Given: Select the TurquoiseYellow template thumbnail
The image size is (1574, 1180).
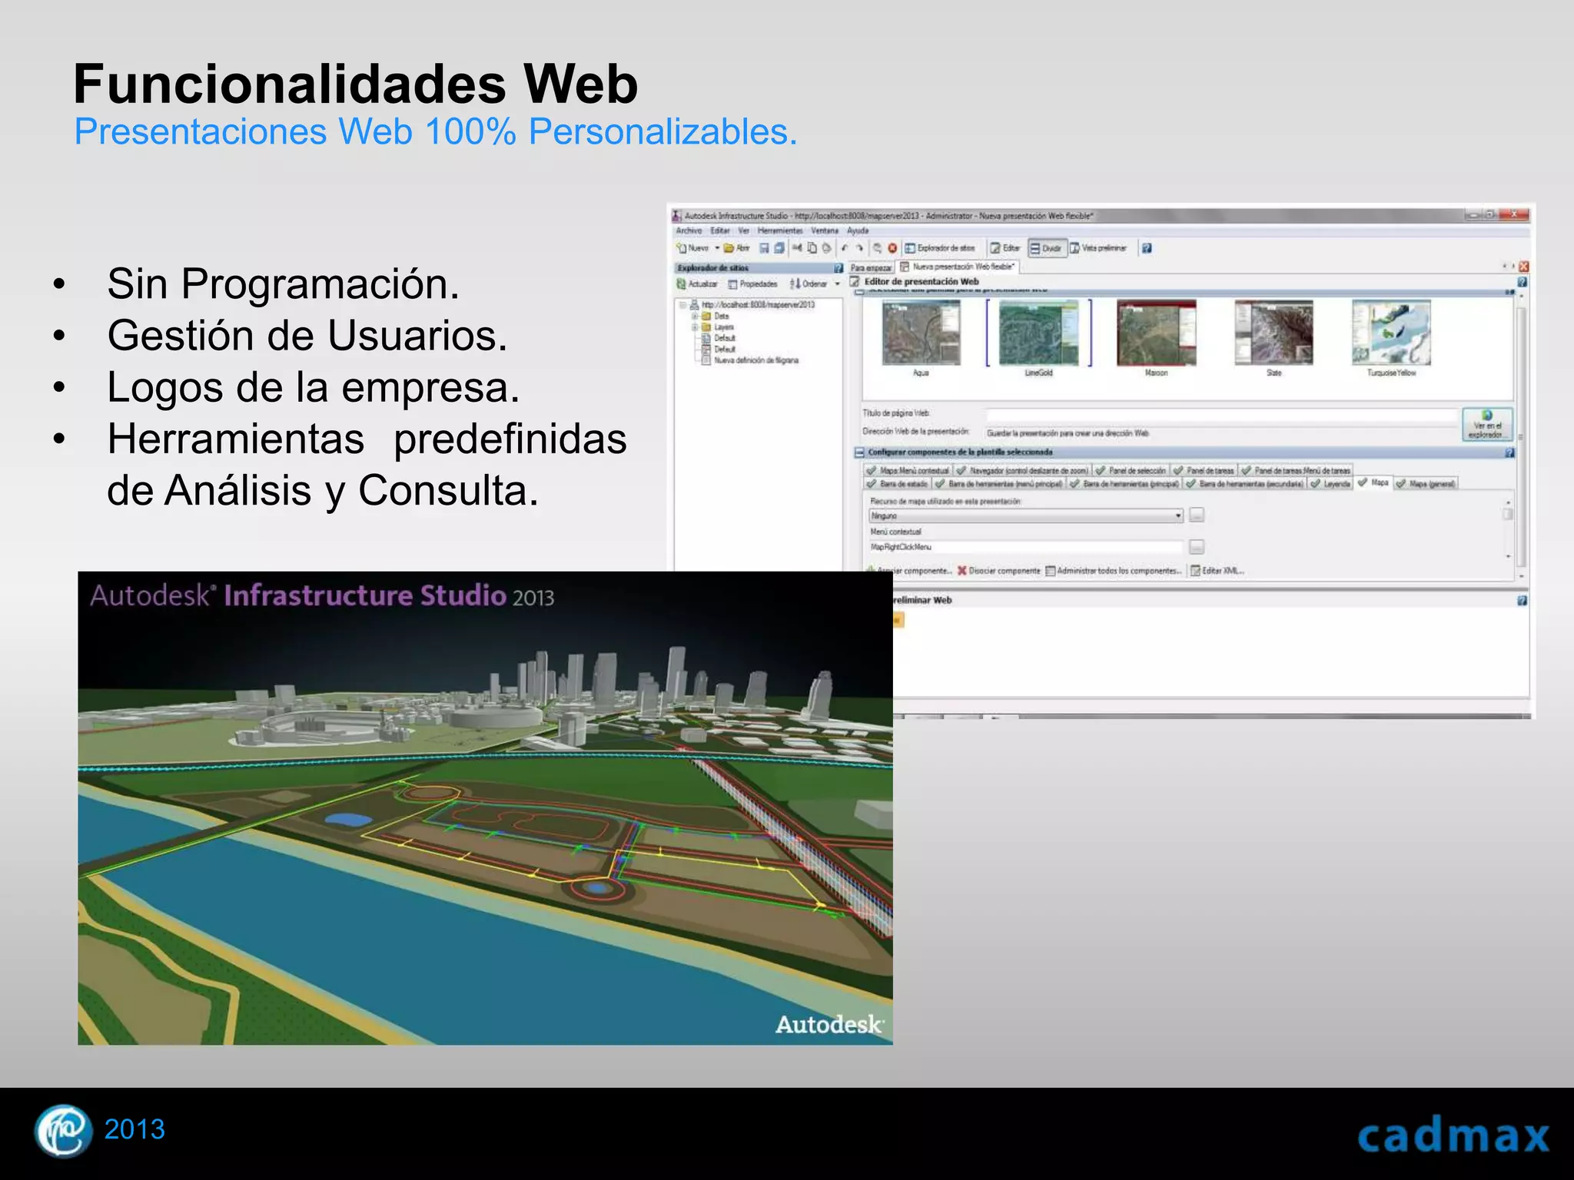Looking at the screenshot, I should [1392, 333].
